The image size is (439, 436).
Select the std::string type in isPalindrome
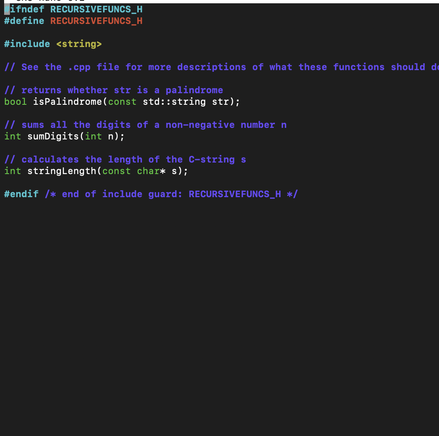coord(175,101)
